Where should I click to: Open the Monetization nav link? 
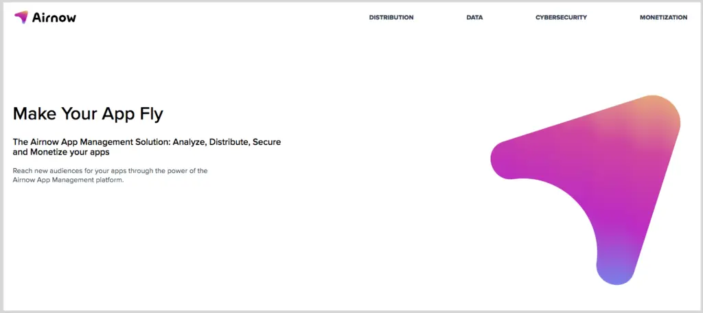click(663, 18)
